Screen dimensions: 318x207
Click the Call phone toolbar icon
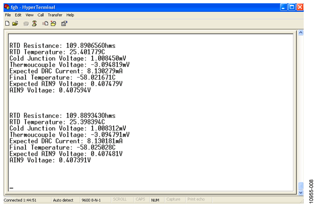coord(26,24)
